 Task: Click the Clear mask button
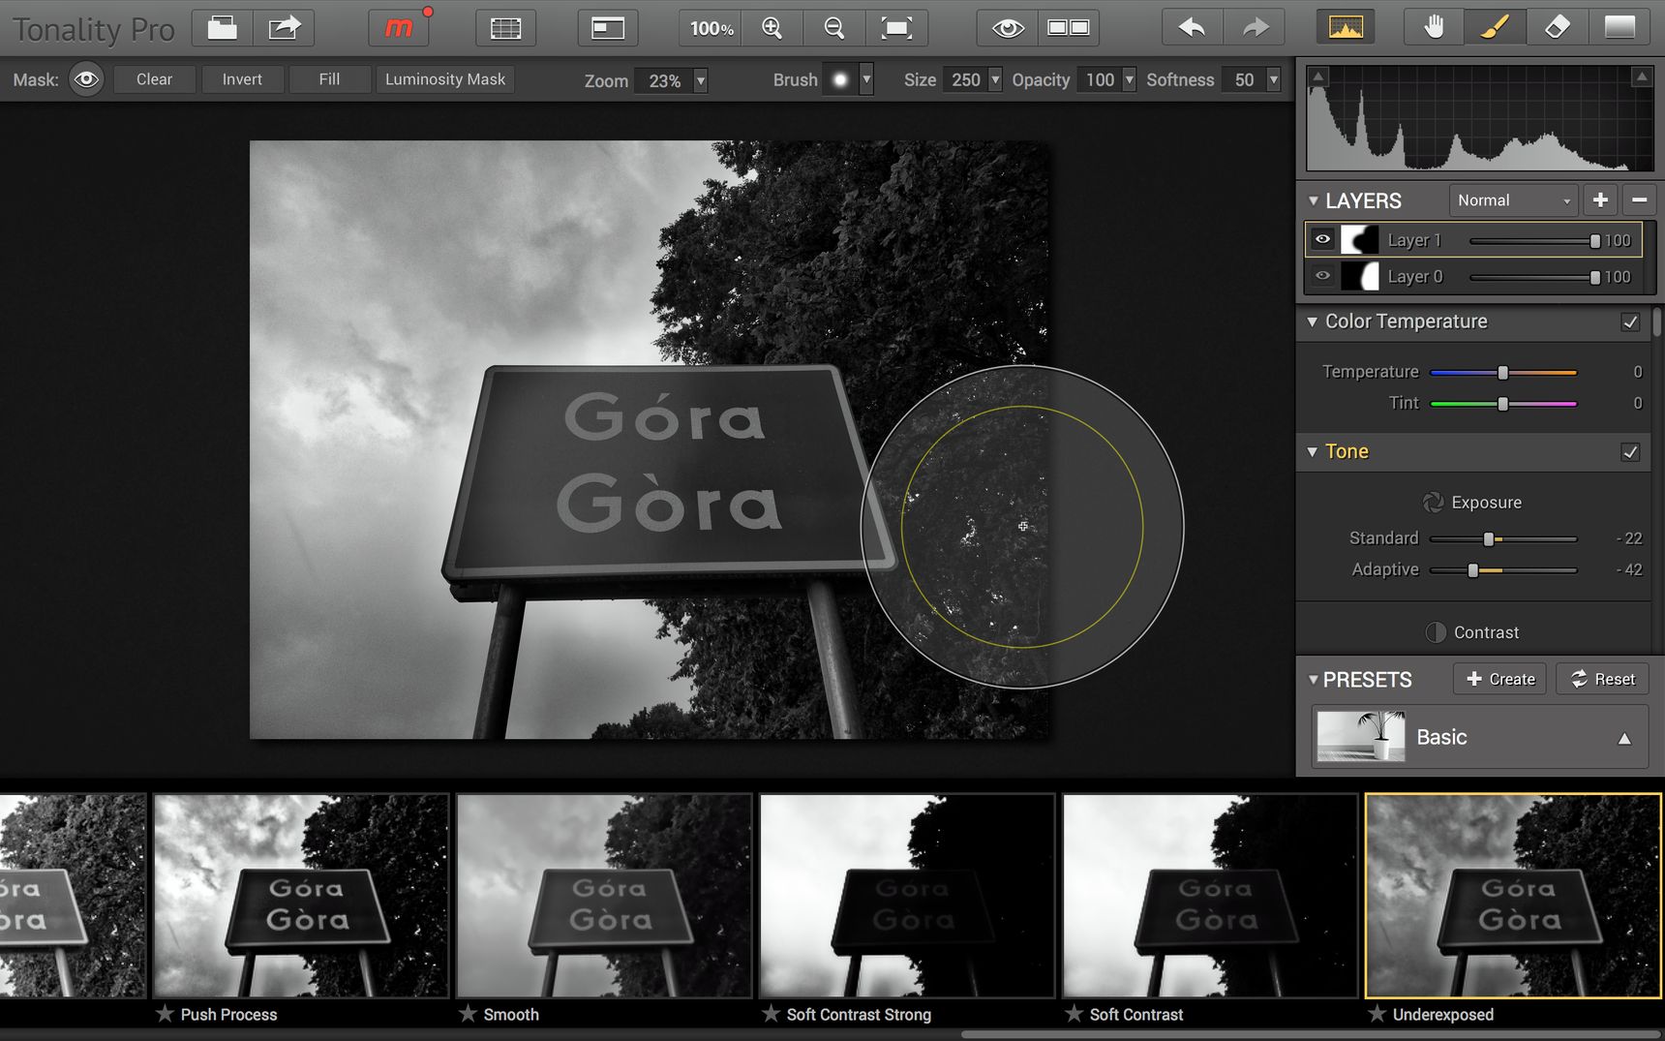click(x=155, y=79)
